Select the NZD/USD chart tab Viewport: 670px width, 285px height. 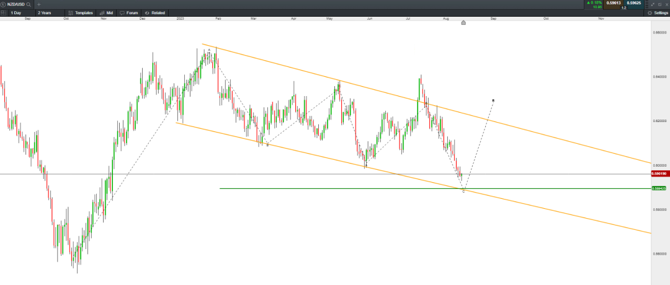(15, 4)
